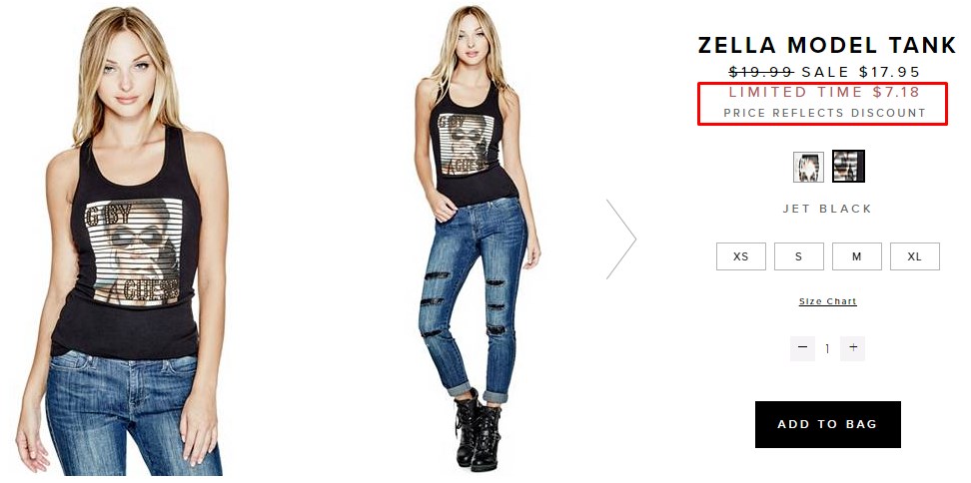Click the crossed-out $19.99 original price

click(761, 72)
